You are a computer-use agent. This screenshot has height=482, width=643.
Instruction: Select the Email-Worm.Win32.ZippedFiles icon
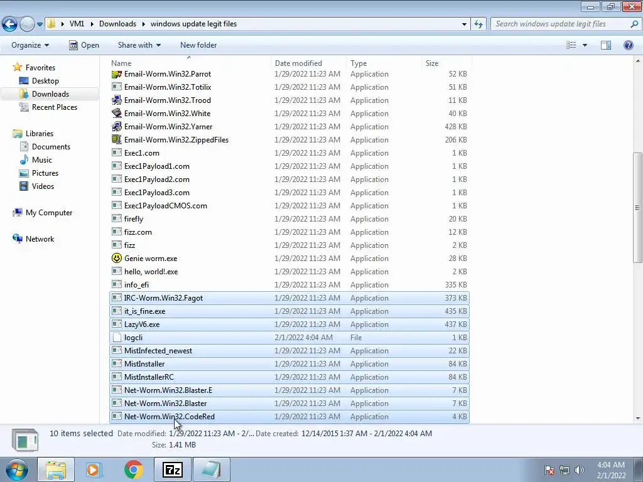(116, 140)
